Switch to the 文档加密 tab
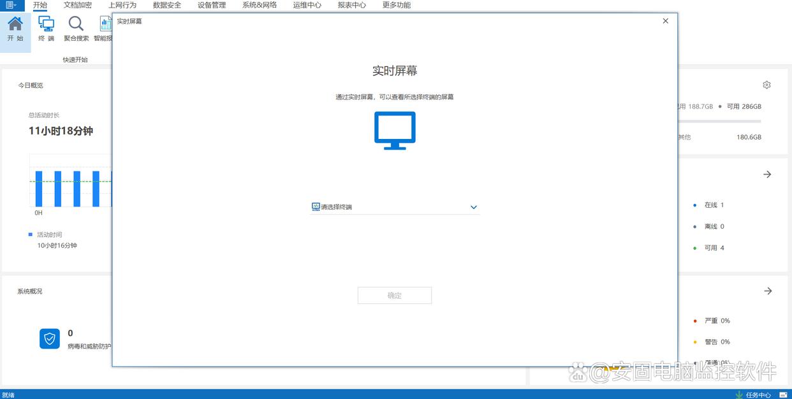The image size is (792, 399). [78, 5]
